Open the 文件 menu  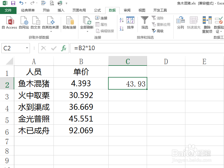point(8,10)
